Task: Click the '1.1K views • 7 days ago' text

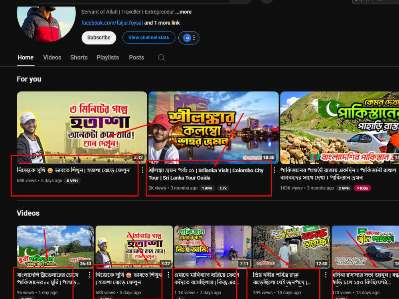Action: coord(198,293)
